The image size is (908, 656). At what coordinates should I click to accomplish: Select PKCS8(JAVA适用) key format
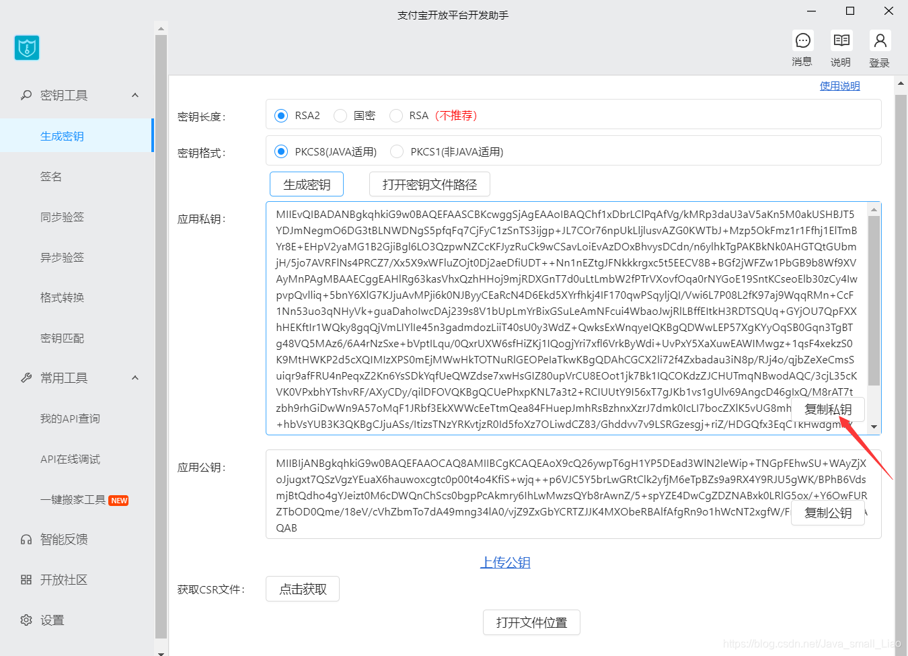point(281,152)
